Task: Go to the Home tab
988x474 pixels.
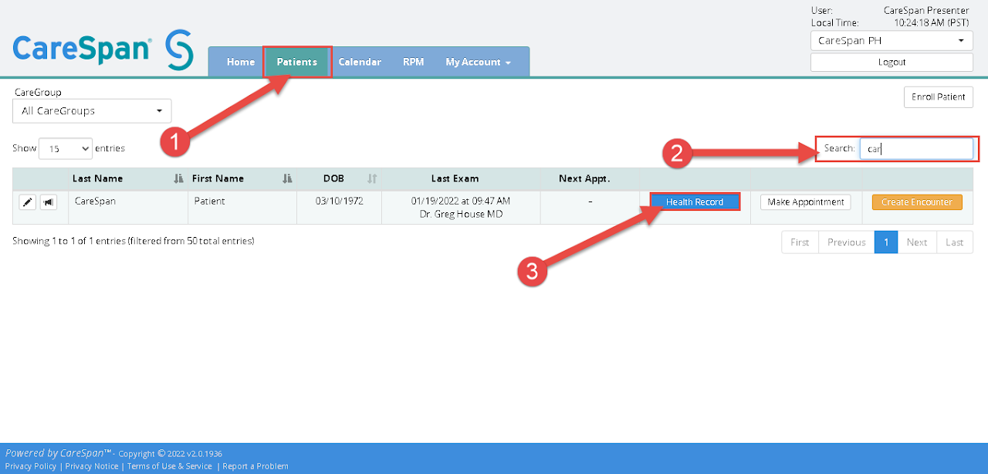Action: [241, 62]
